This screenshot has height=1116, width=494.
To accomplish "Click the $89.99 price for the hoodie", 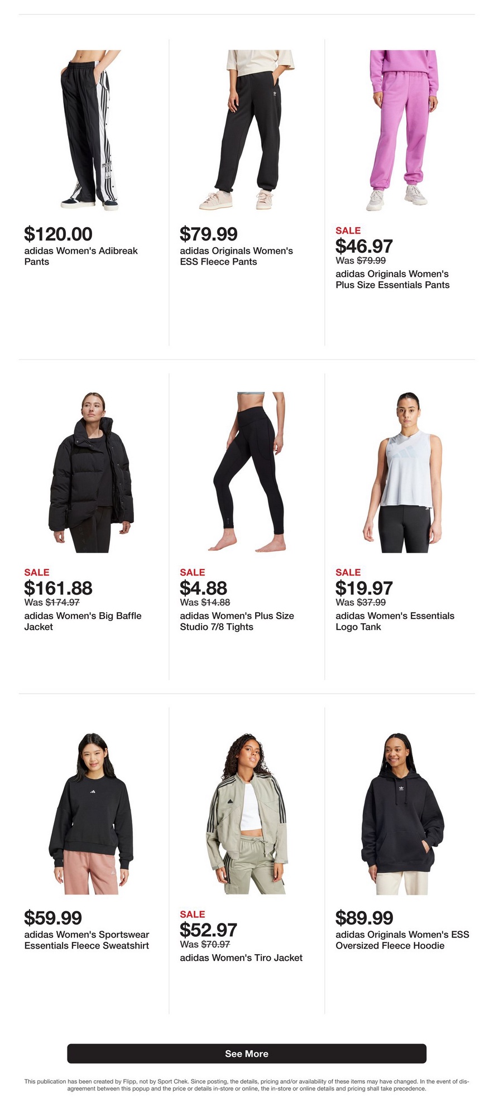I will coord(364,917).
